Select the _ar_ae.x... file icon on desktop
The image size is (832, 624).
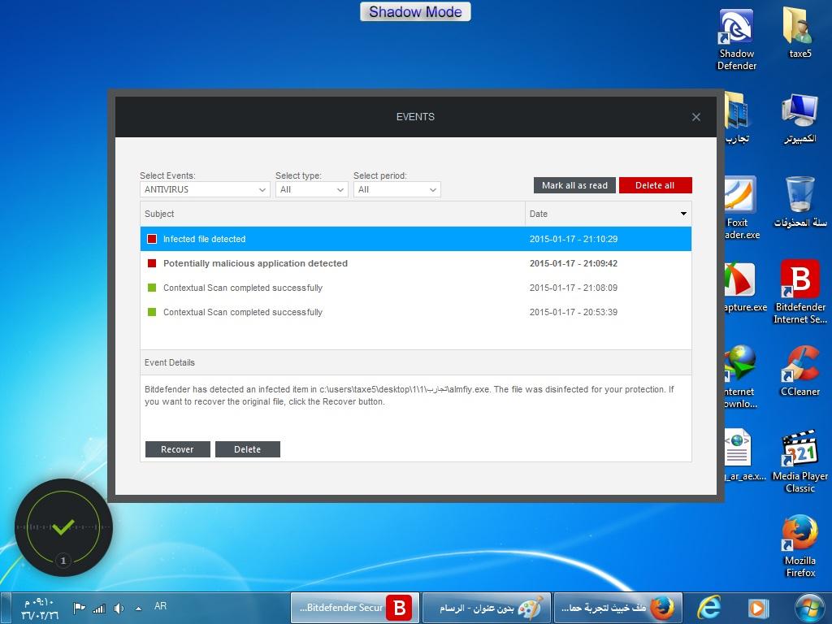[x=745, y=455]
